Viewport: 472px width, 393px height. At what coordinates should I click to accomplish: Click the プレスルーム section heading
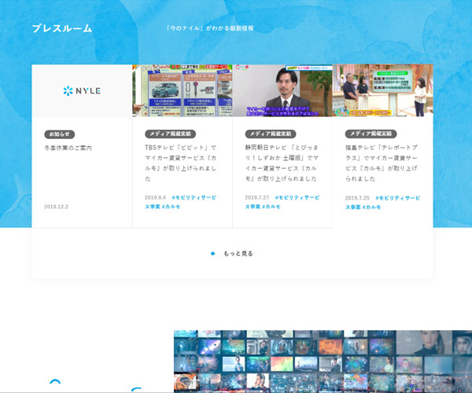click(62, 28)
